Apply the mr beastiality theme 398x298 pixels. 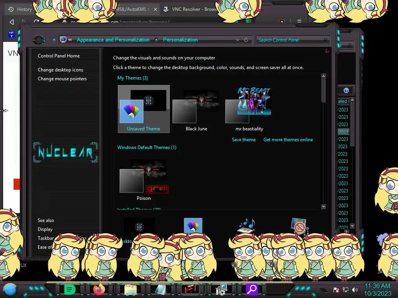click(249, 109)
